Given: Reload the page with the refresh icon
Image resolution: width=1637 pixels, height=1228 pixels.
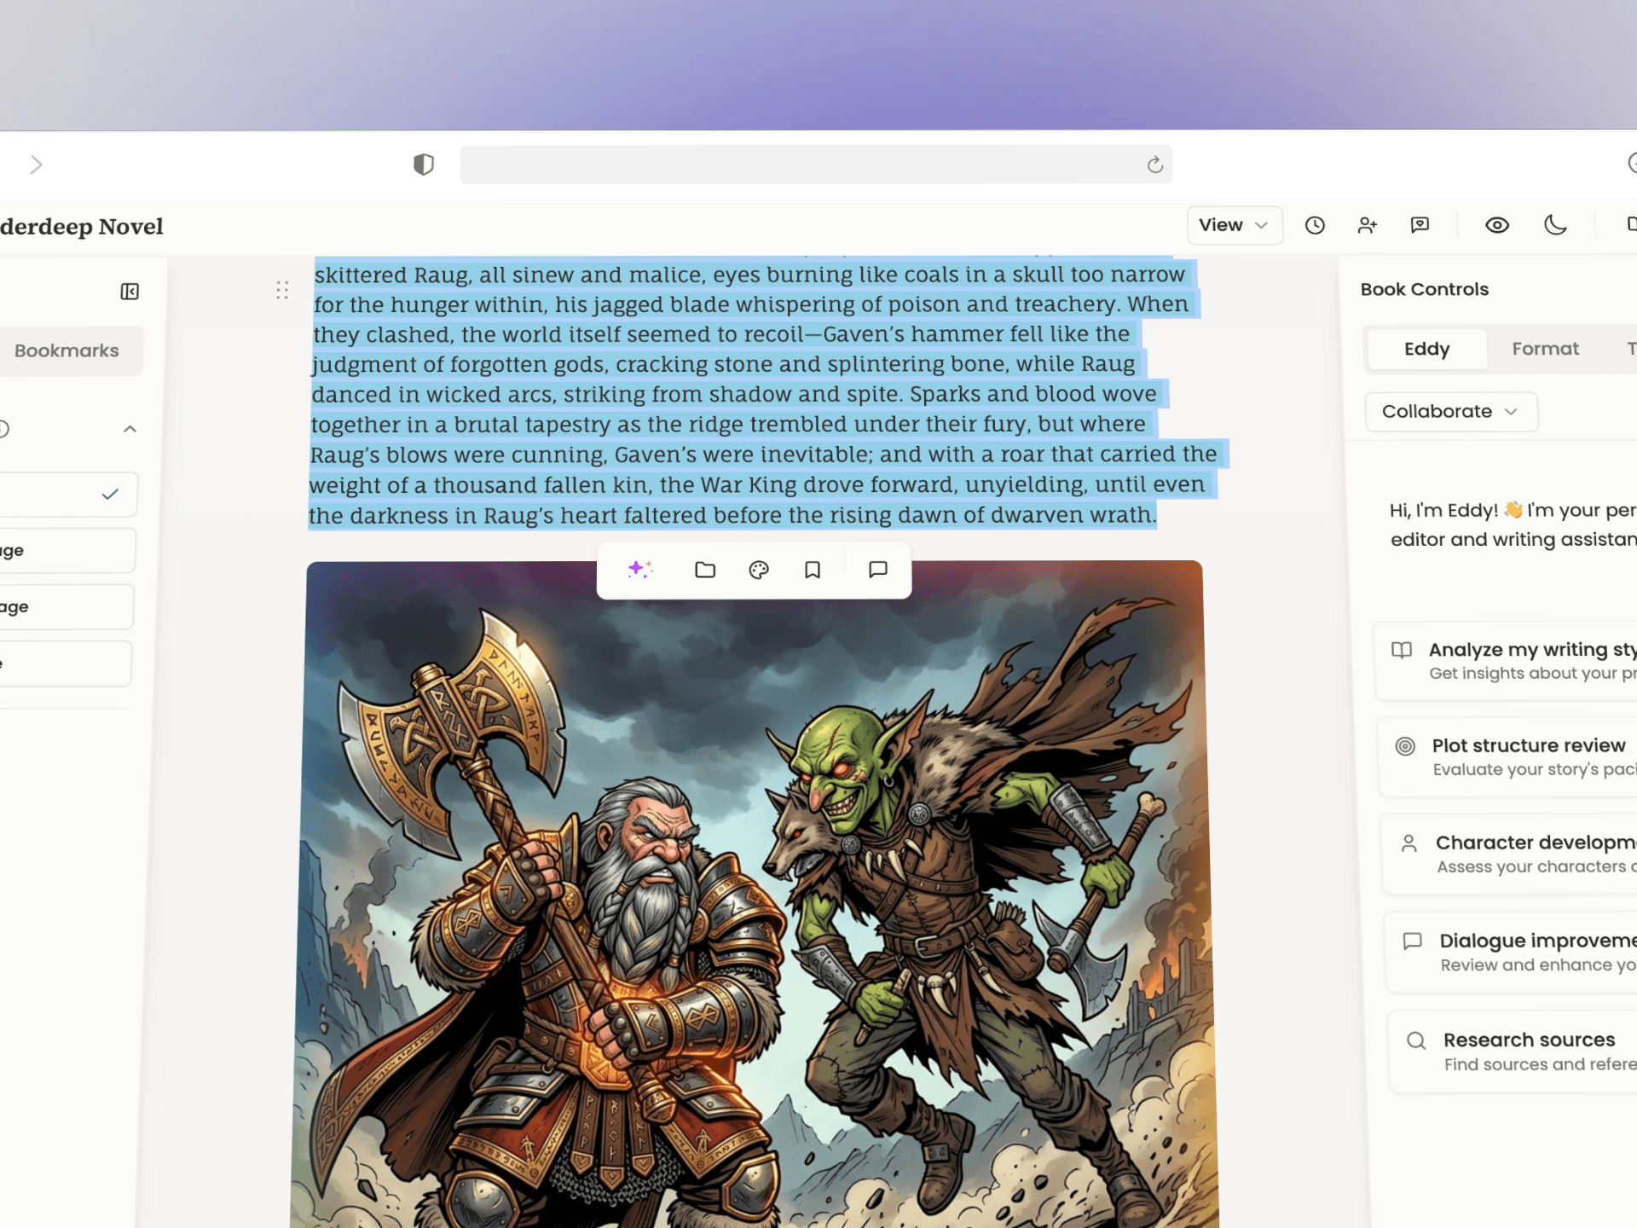Looking at the screenshot, I should pos(1155,165).
